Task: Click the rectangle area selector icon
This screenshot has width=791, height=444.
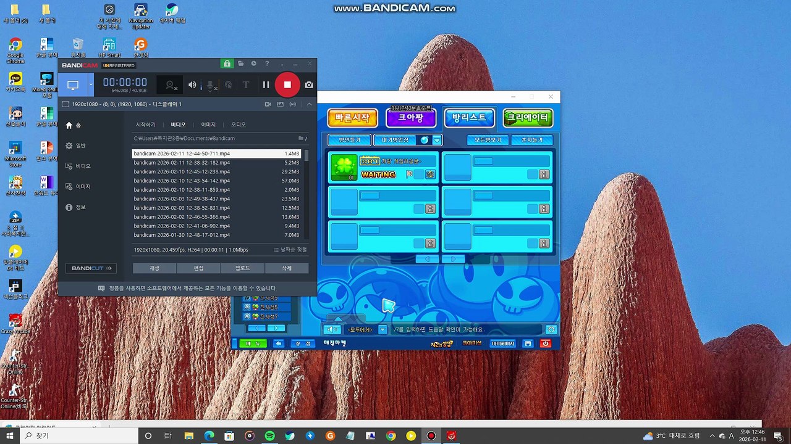Action: click(x=66, y=104)
